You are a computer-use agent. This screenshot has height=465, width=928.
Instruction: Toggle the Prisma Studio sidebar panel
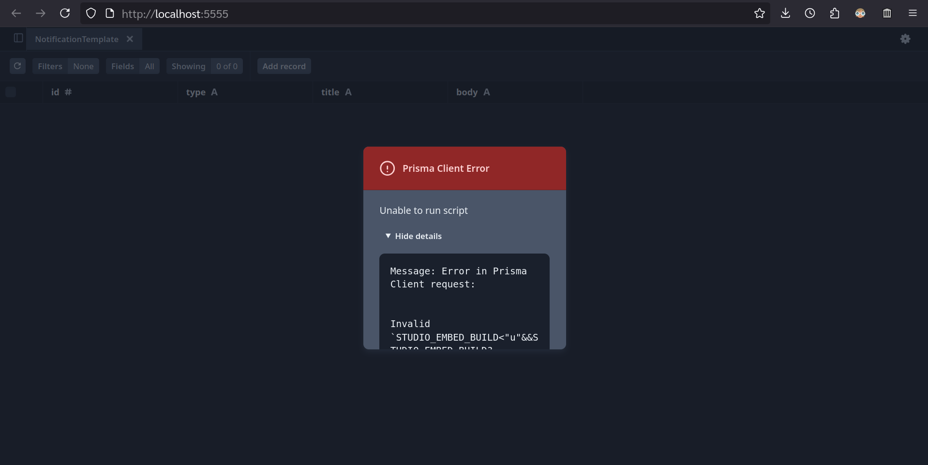pos(18,38)
